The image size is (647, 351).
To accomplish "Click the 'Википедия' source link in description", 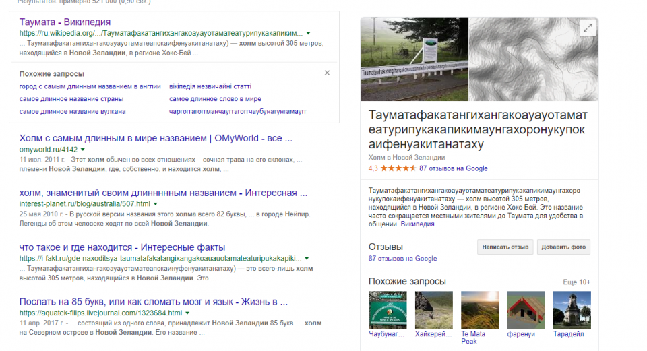I will pyautogui.click(x=417, y=224).
